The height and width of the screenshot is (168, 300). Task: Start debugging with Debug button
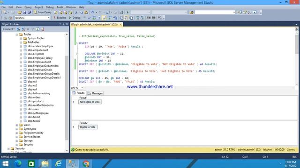click(x=75, y=18)
